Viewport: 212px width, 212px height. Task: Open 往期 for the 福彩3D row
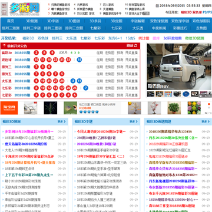[100, 53]
